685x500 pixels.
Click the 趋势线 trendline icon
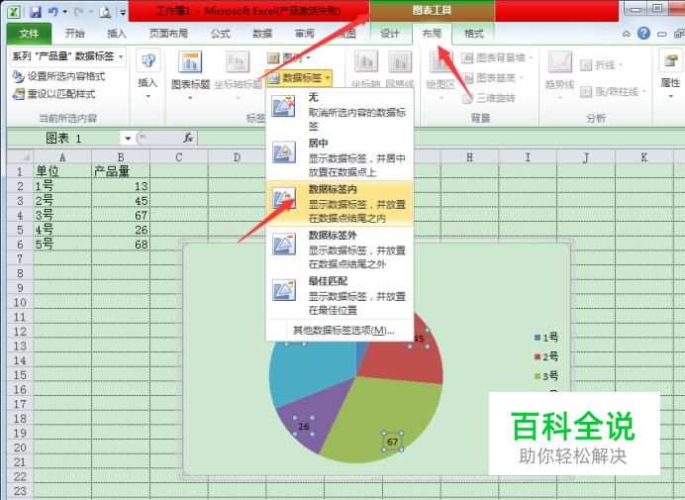point(560,61)
